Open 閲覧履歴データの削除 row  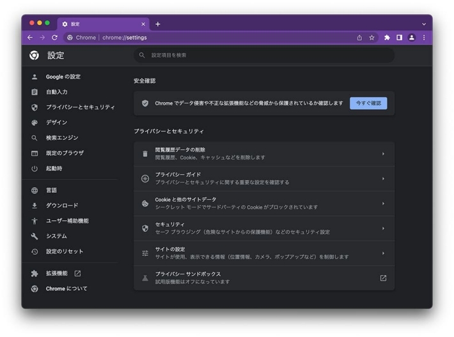point(264,154)
